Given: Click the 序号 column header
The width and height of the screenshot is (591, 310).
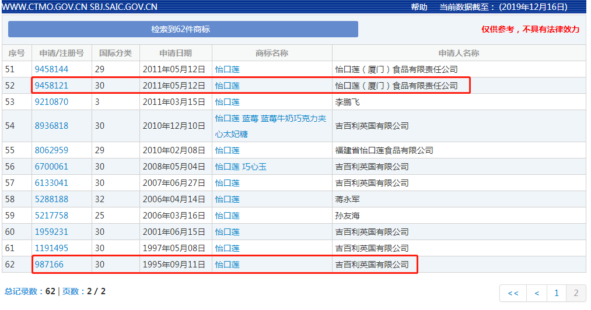Looking at the screenshot, I should point(16,53).
